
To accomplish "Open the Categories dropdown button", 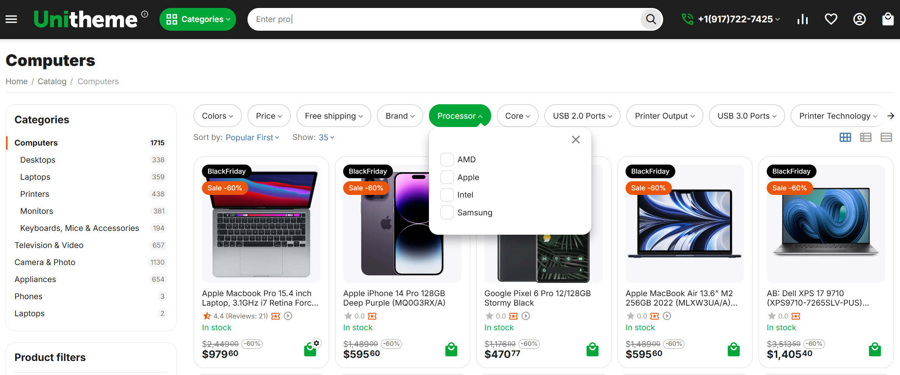I will pyautogui.click(x=198, y=19).
